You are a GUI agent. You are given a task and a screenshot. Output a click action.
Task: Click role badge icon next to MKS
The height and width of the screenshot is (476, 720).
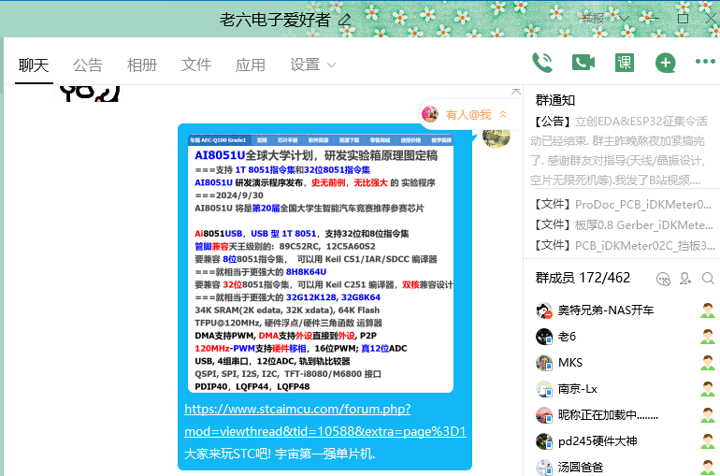[x=708, y=363]
